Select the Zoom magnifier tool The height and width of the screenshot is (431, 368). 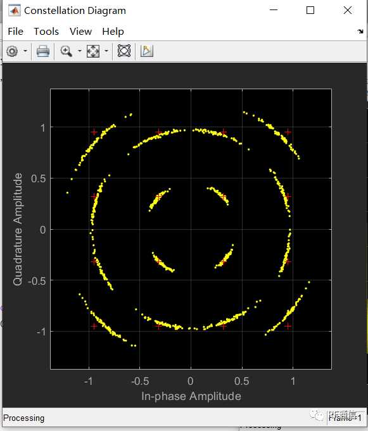tap(66, 51)
